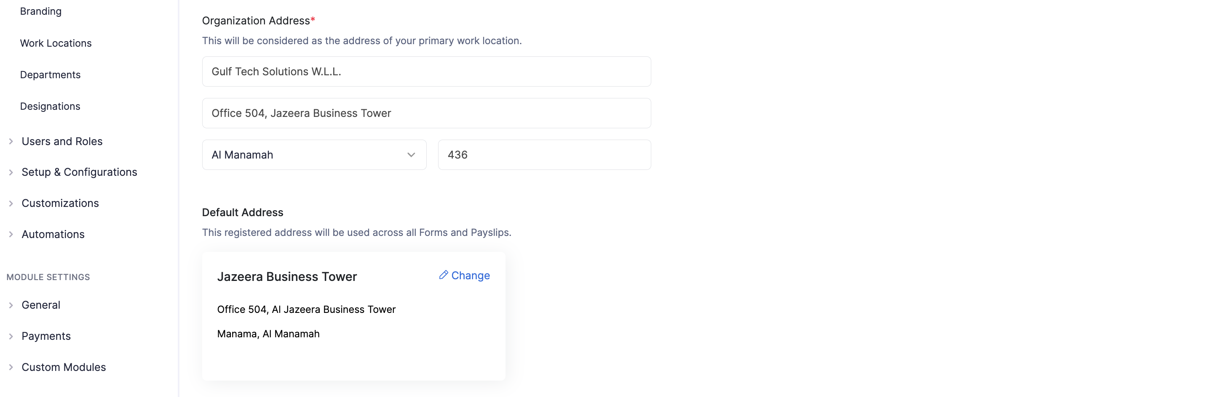Go to Work Locations
The image size is (1209, 397).
(x=56, y=43)
